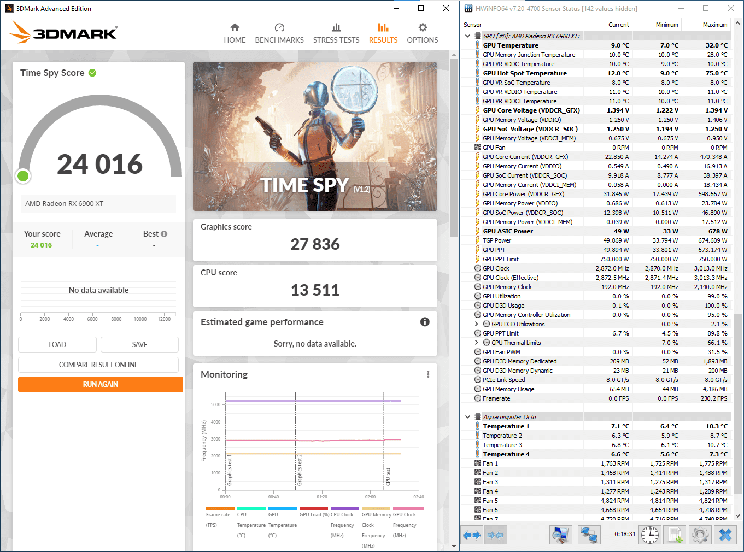Click COMPARE RESULT ONLINE

click(x=98, y=365)
